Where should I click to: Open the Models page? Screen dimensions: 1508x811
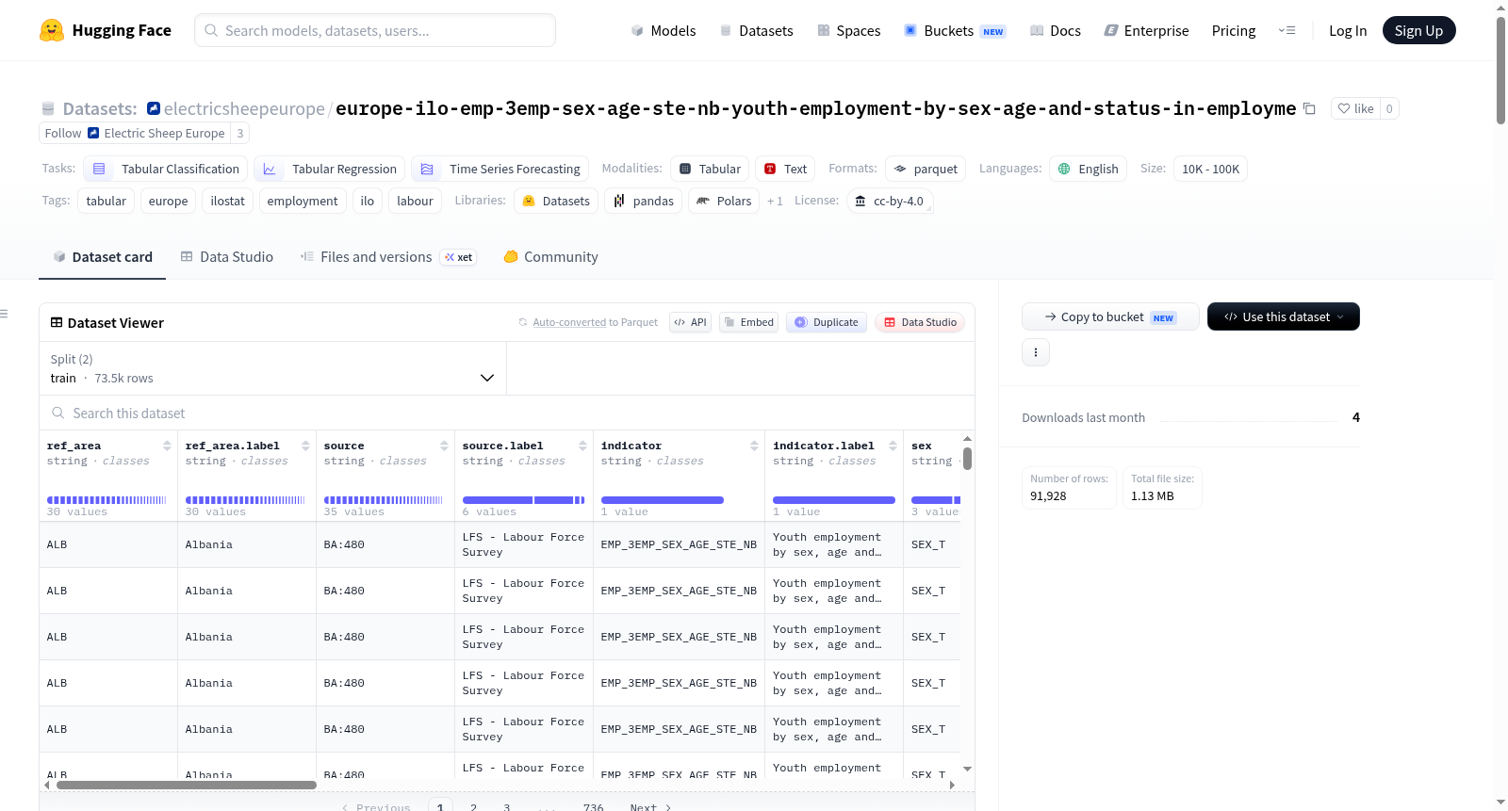[664, 30]
